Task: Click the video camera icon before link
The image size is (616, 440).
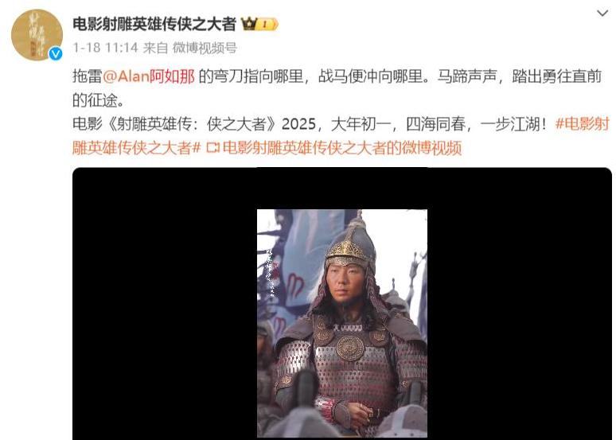Action: tap(212, 148)
